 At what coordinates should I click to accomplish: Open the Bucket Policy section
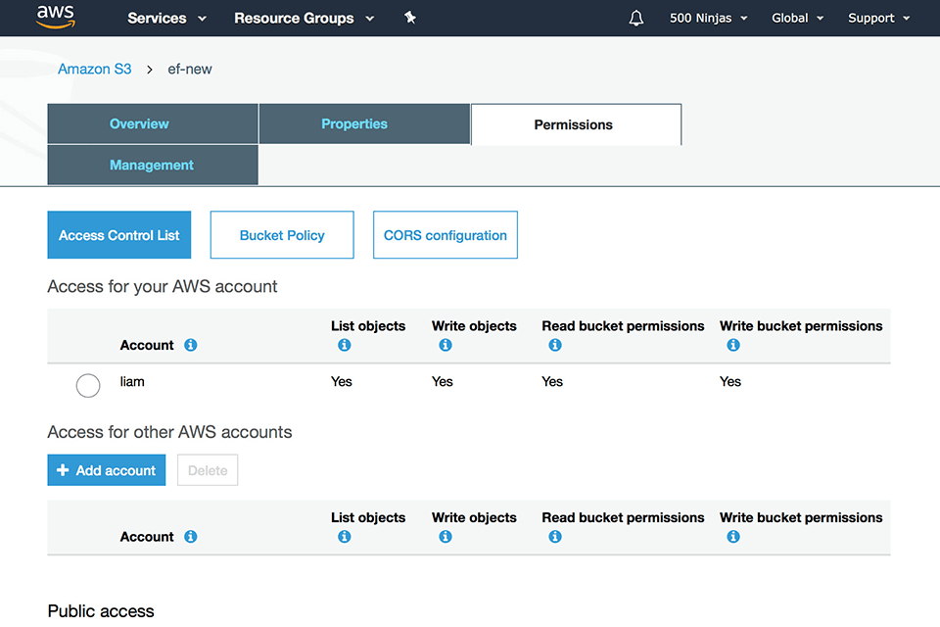coord(282,235)
